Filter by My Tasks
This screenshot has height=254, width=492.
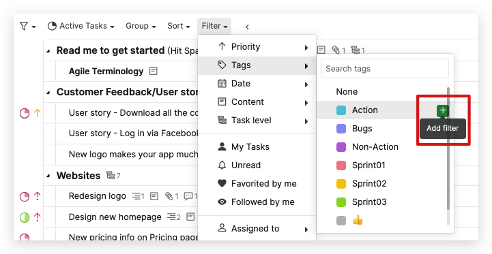pos(257,147)
